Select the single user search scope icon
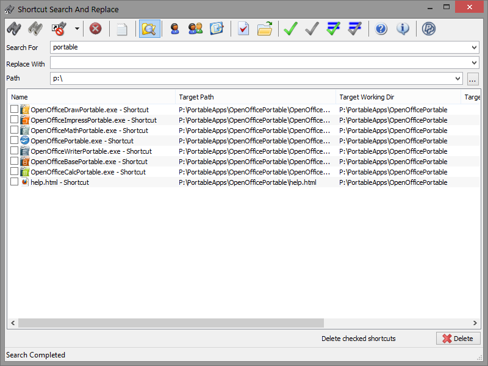This screenshot has width=488, height=366. click(x=175, y=29)
